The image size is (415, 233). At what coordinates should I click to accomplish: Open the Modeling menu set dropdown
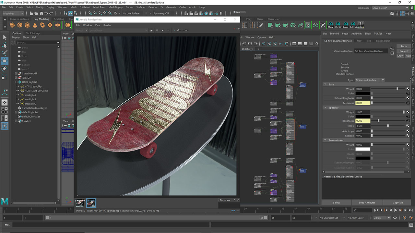pyautogui.click(x=13, y=13)
